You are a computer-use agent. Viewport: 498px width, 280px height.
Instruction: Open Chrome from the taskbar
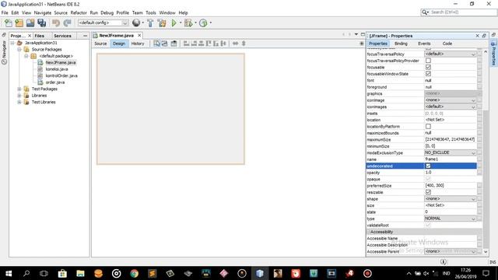[135, 273]
